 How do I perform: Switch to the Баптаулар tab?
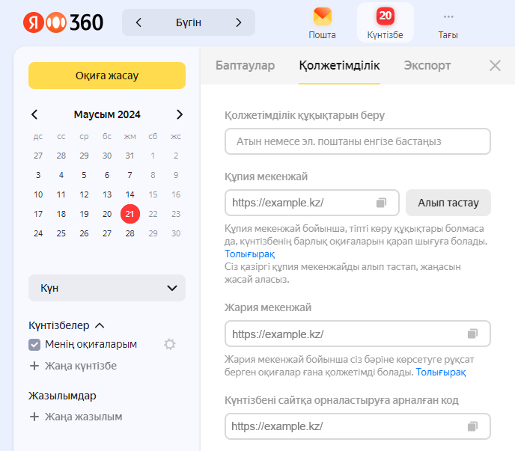tap(245, 65)
